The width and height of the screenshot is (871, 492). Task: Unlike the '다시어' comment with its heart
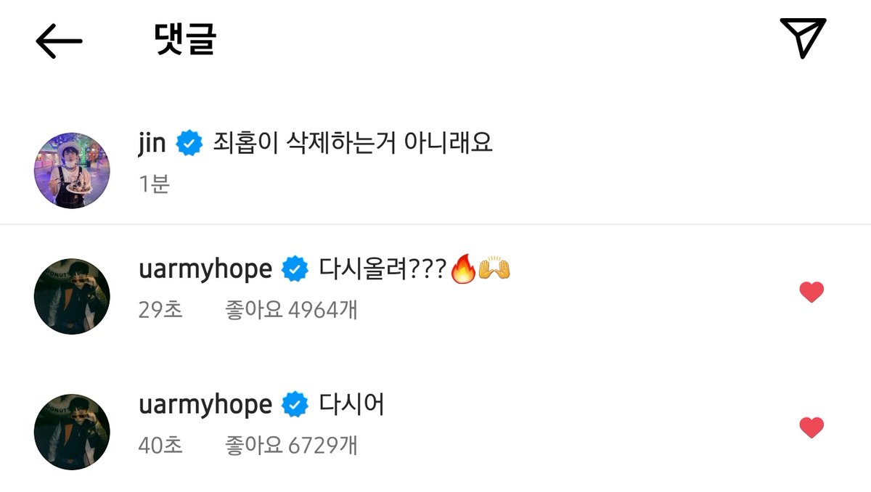point(811,427)
